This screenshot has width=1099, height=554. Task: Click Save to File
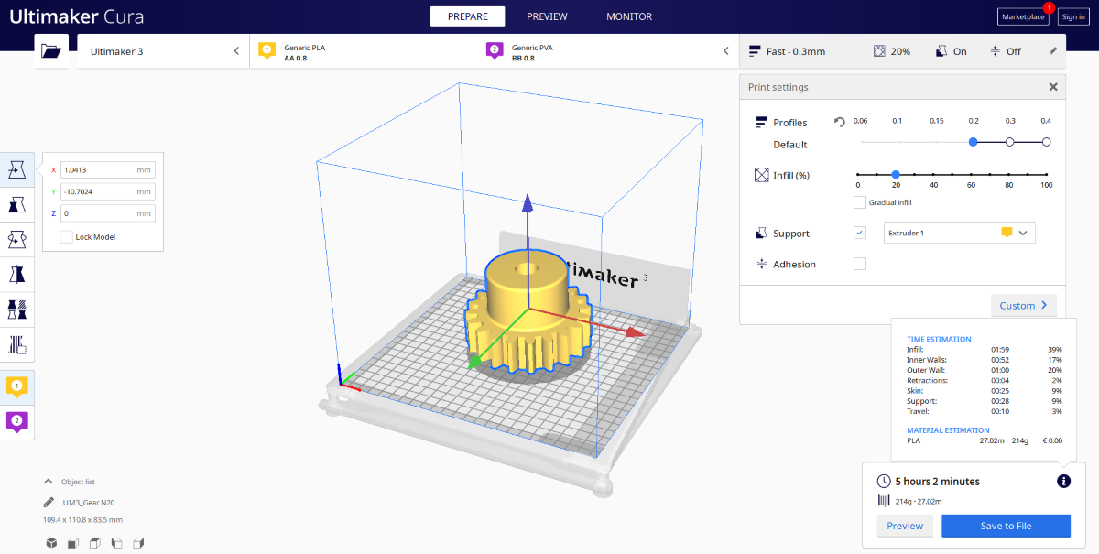tap(1006, 526)
